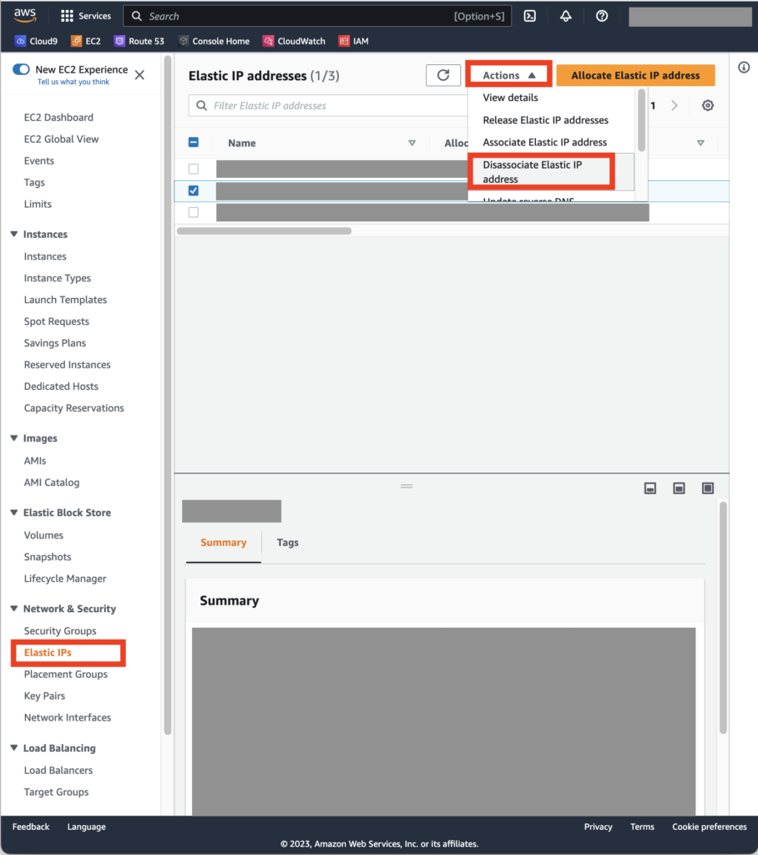The image size is (758, 855).
Task: Open the Console Home shortcut
Action: [x=214, y=41]
